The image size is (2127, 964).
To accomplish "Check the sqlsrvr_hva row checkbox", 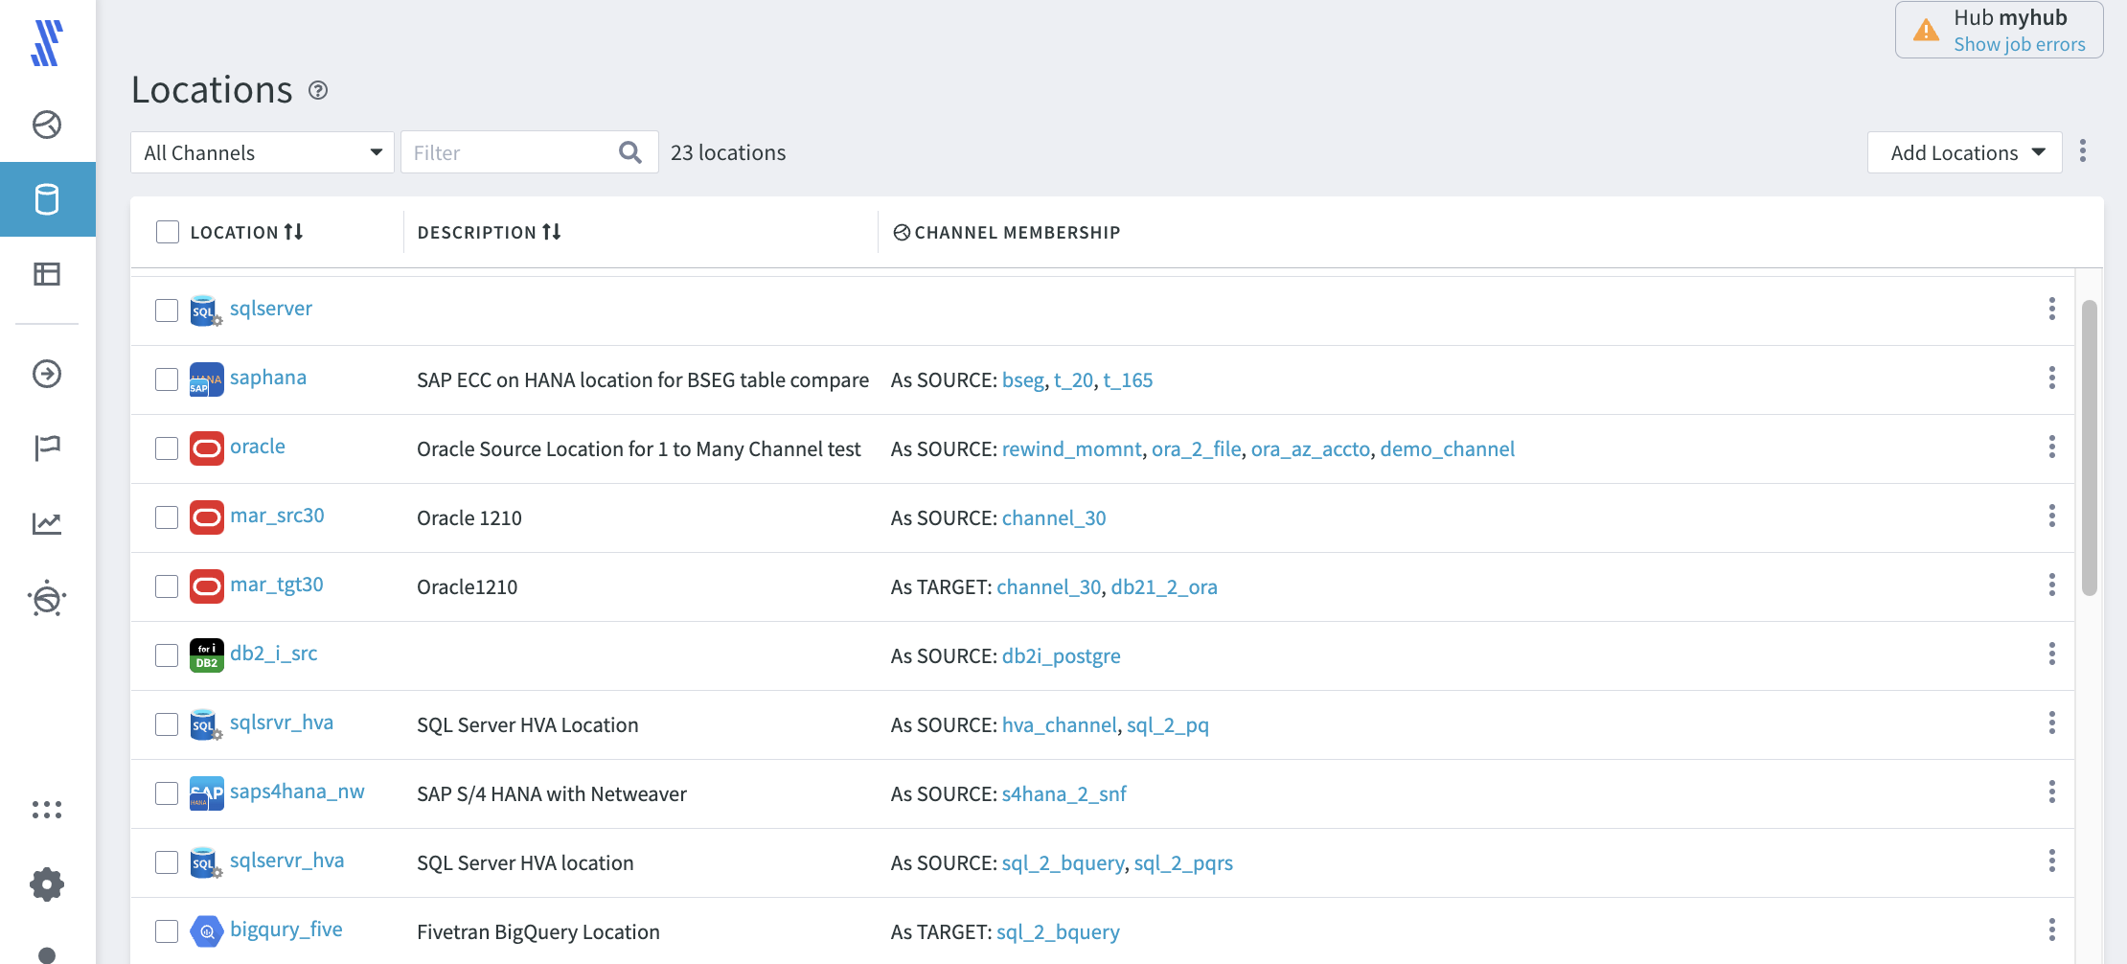I will pyautogui.click(x=167, y=724).
